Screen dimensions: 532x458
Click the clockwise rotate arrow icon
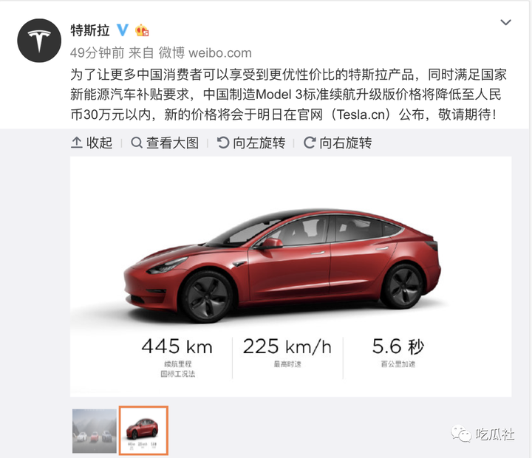310,143
